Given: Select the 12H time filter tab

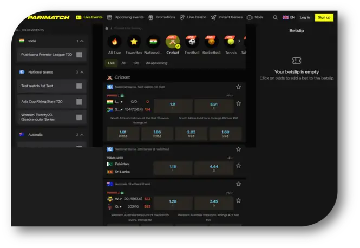Looking at the screenshot, I should pos(136,63).
